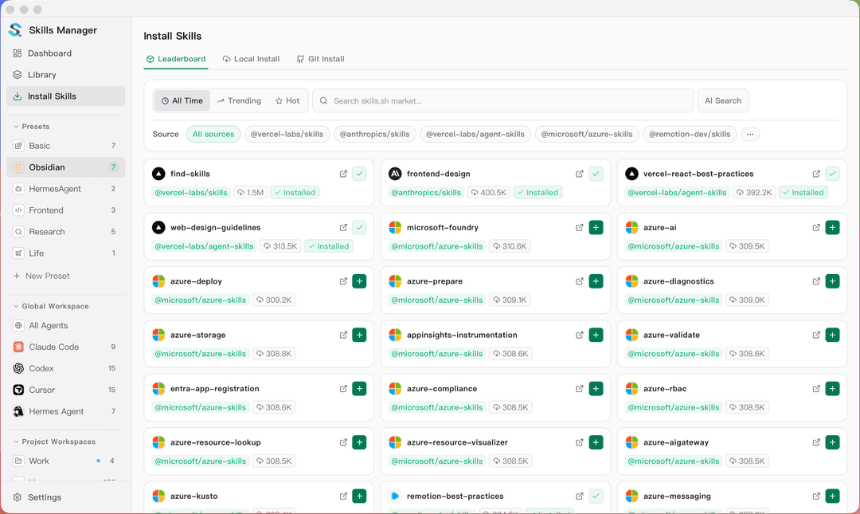Image resolution: width=860 pixels, height=514 pixels.
Task: Add the azure-resource-visualizer skill with plus
Action: 596,442
